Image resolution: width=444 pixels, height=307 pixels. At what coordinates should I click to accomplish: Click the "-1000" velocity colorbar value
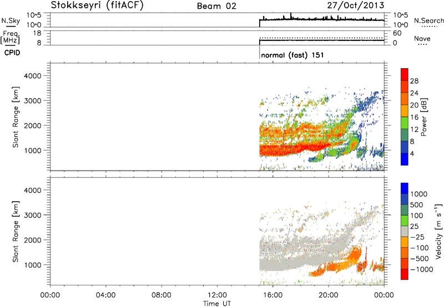tap(422, 269)
